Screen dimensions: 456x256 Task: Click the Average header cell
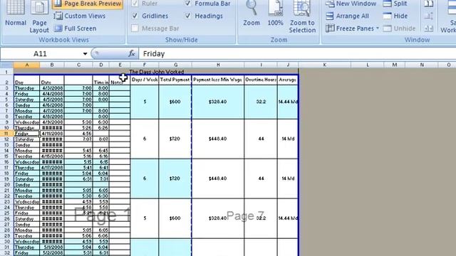288,80
